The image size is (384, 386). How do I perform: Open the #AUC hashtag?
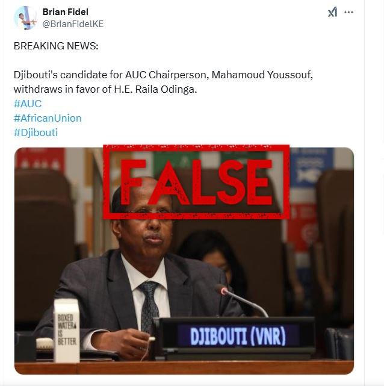28,104
